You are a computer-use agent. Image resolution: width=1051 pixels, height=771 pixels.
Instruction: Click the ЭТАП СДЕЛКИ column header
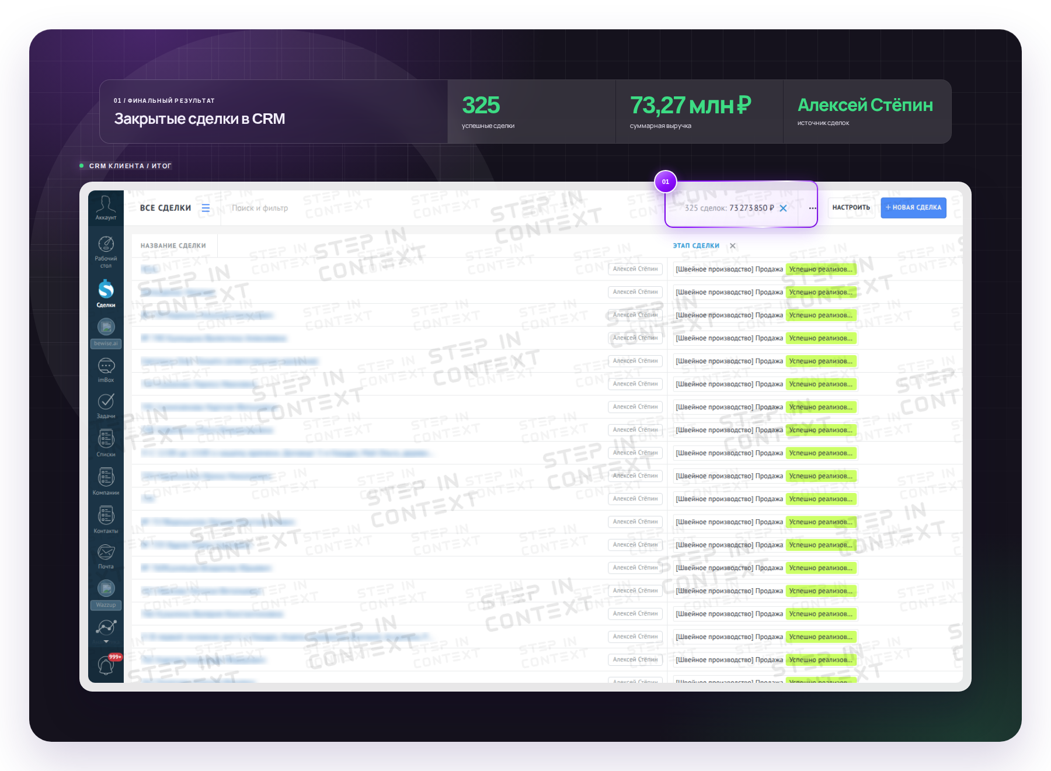click(696, 245)
